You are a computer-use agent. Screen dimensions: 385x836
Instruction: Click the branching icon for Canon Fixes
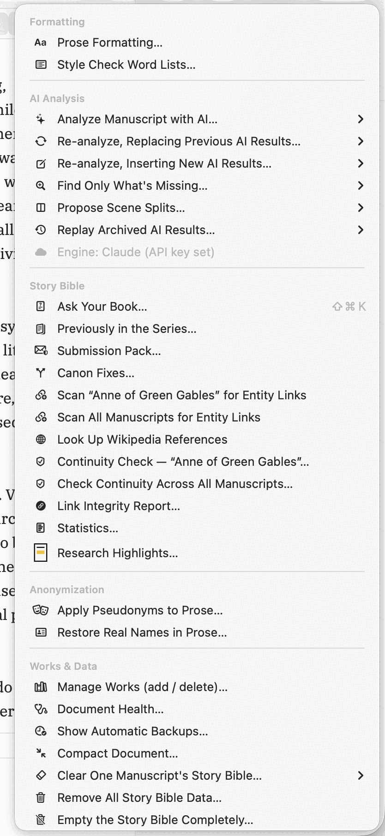pos(41,373)
